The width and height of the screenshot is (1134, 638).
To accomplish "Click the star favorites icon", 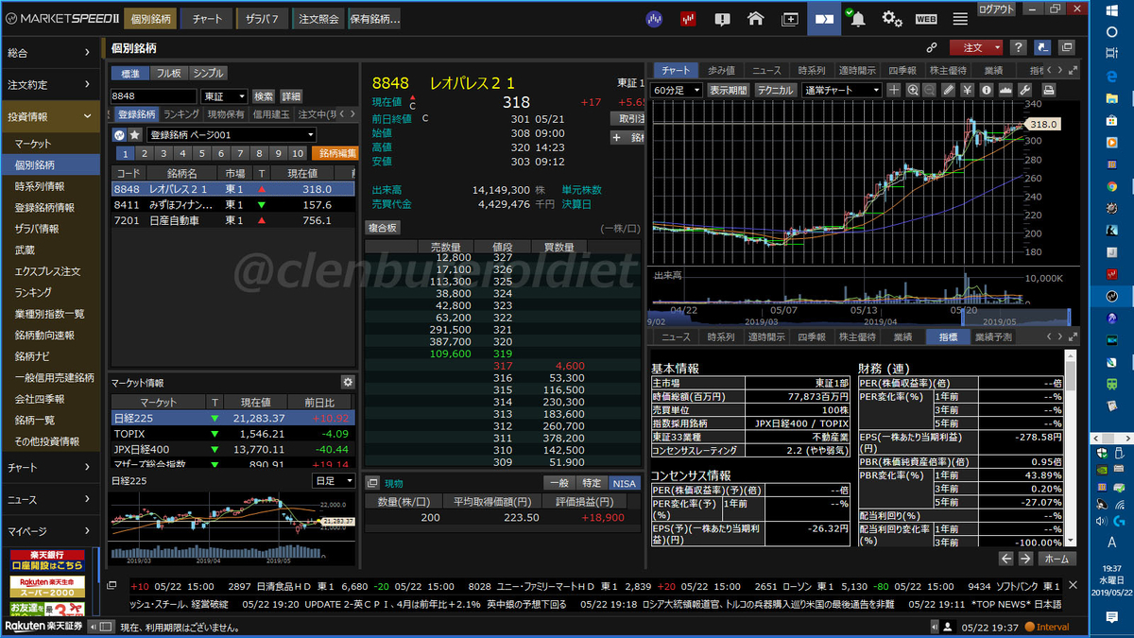I will click(x=135, y=134).
